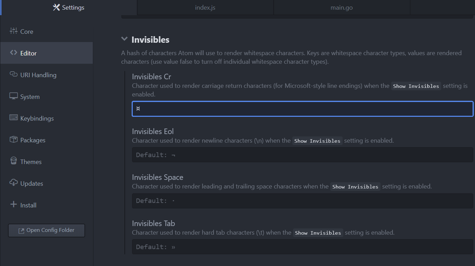This screenshot has height=266, width=475.
Task: Click Show Invisibles code tag under Invisibles Eol
Action: point(317,141)
